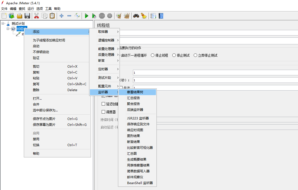Choose 响应时间图 listener
The width and height of the screenshot is (298, 190).
(x=137, y=130)
